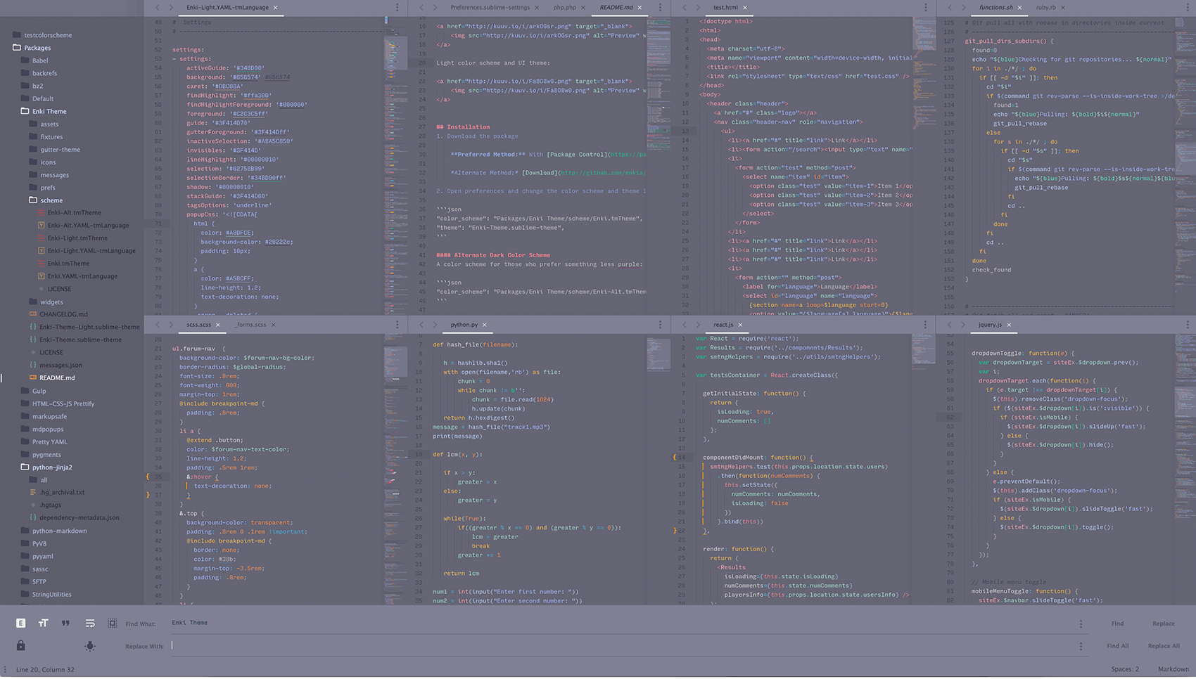Close the test.html tab

click(x=745, y=8)
